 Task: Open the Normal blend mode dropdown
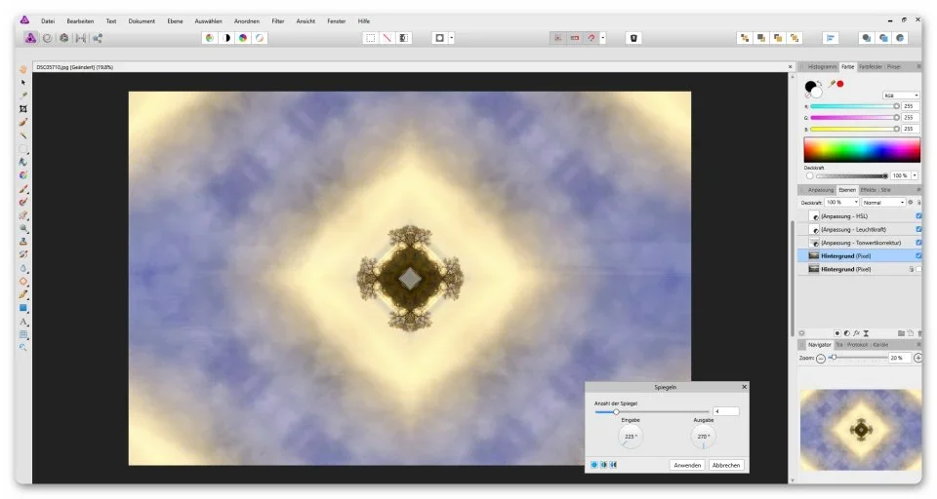click(x=883, y=203)
